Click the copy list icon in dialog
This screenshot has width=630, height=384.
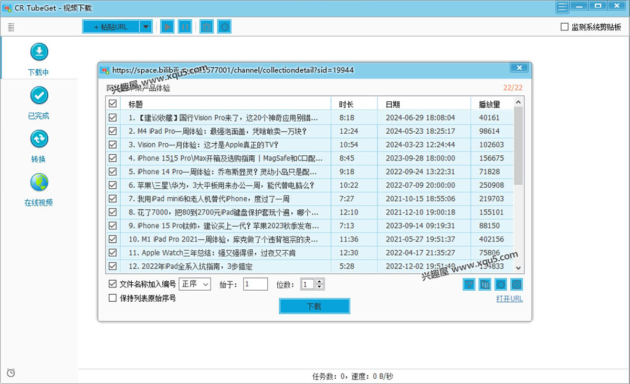(x=485, y=284)
